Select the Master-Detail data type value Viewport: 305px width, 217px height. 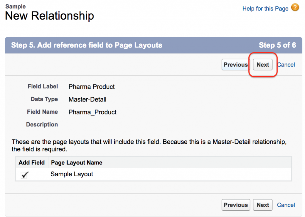87,99
